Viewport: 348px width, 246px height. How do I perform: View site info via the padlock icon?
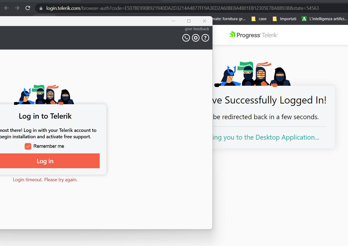click(x=41, y=8)
